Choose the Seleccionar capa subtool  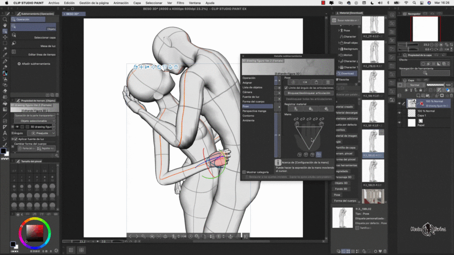pyautogui.click(x=34, y=36)
